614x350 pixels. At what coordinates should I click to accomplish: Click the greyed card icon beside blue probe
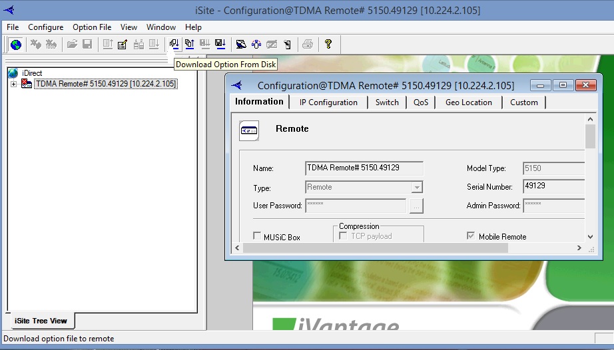[272, 44]
